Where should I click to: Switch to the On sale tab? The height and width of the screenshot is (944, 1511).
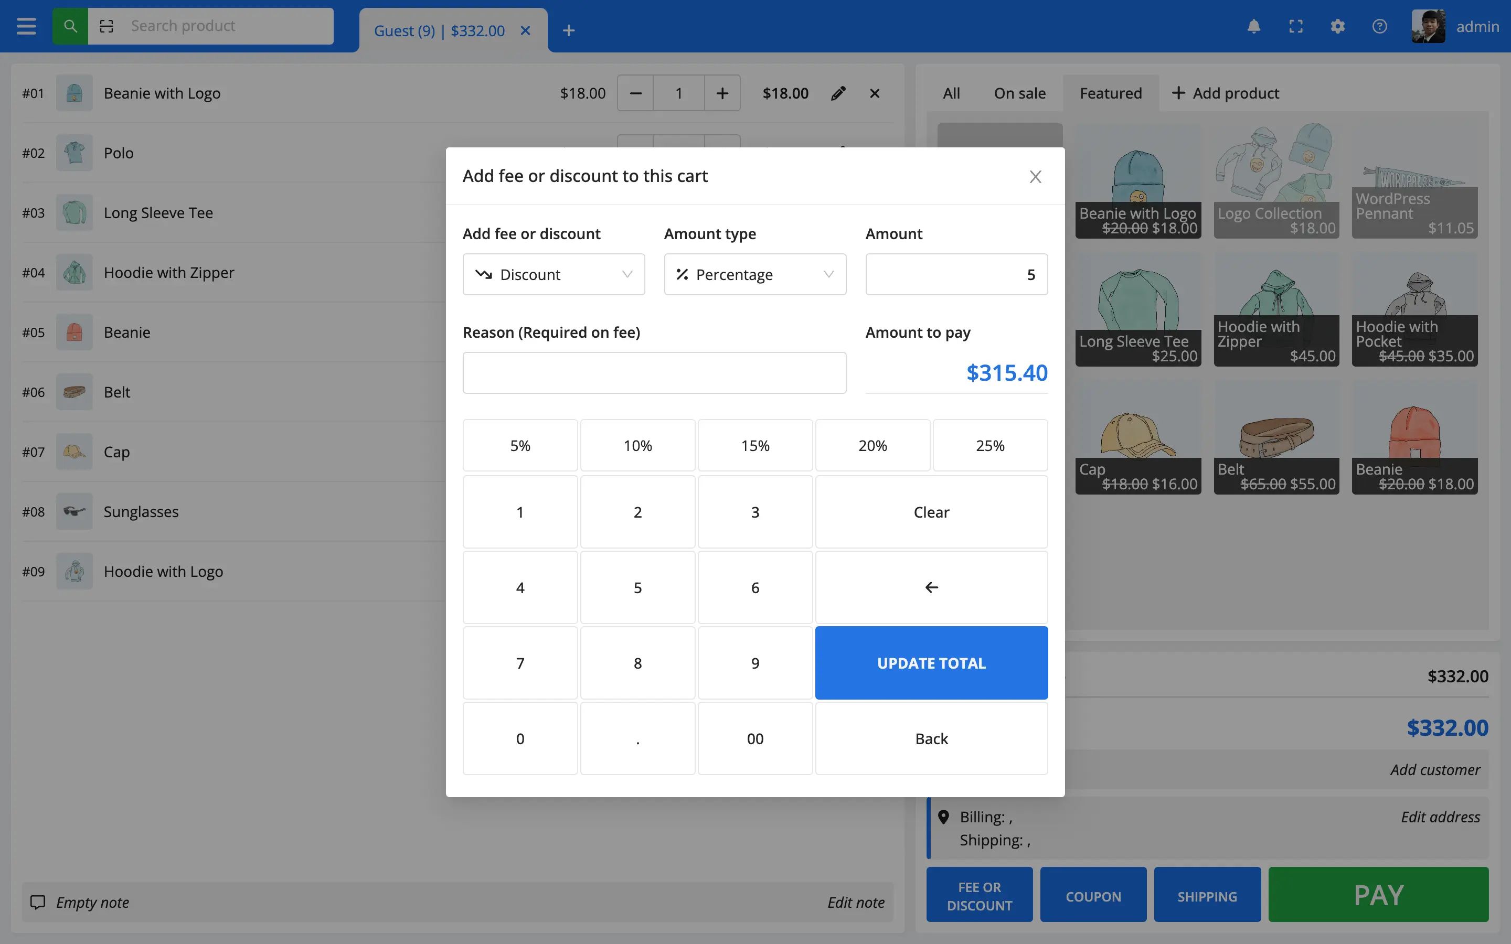click(x=1019, y=93)
